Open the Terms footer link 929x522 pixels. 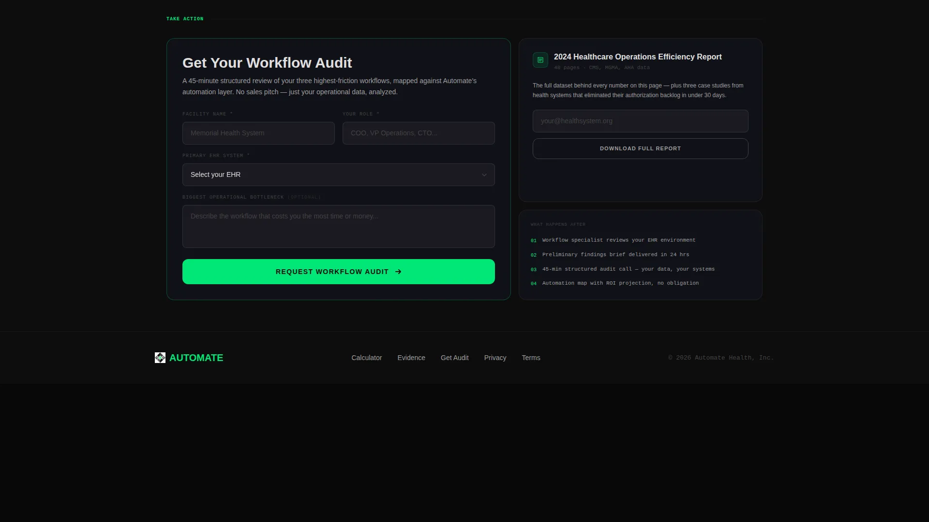pos(531,358)
